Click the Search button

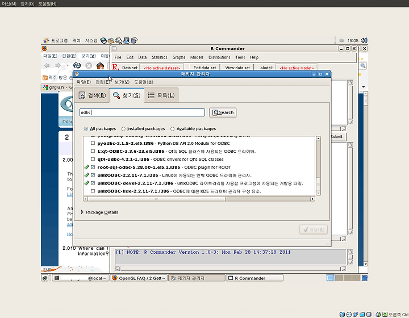pyautogui.click(x=223, y=112)
